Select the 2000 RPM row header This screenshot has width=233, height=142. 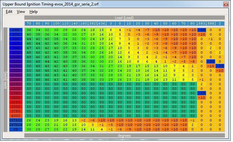pyautogui.click(x=16, y=79)
